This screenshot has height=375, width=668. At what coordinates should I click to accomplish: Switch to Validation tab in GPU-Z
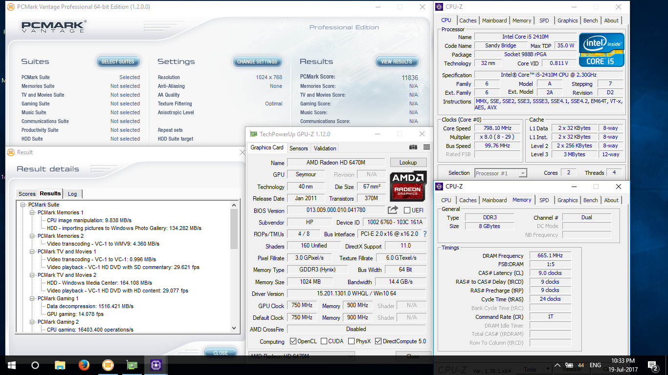tap(325, 148)
